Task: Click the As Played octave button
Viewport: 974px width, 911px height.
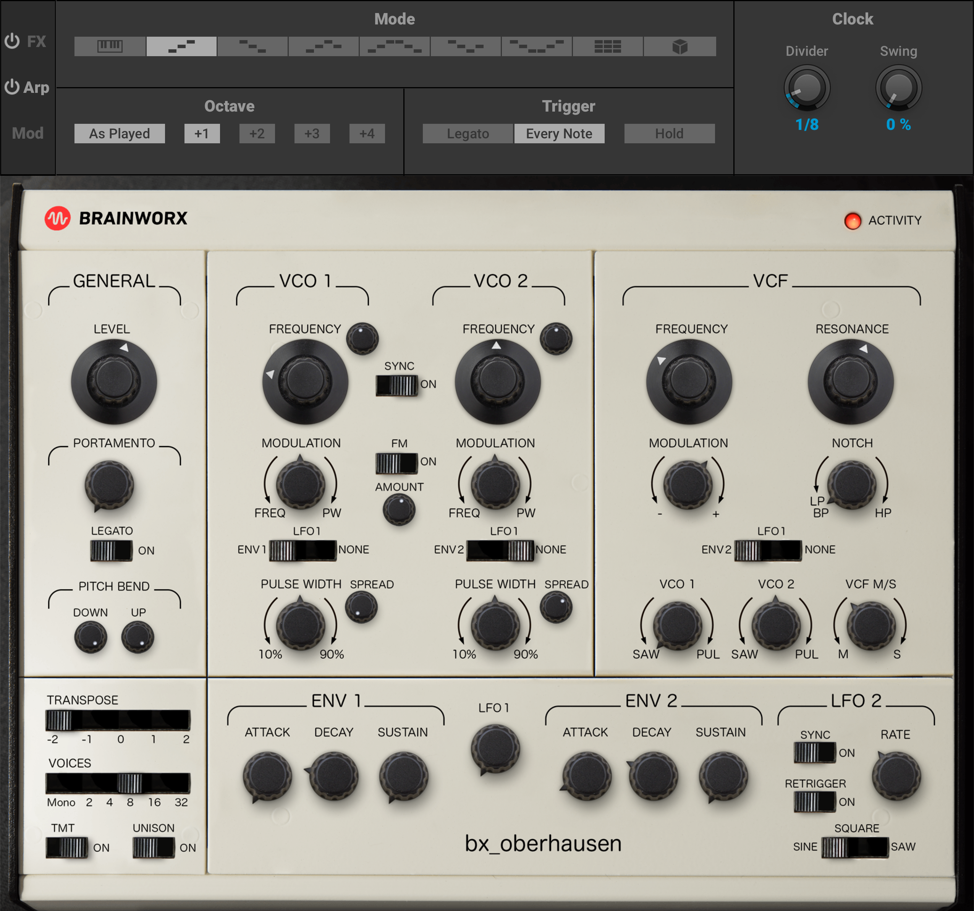Action: [x=119, y=133]
